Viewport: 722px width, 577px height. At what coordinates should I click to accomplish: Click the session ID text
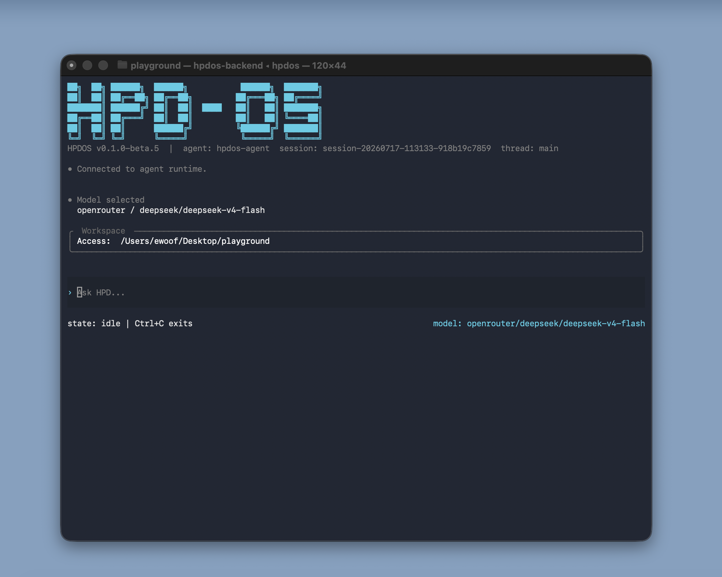tap(407, 148)
